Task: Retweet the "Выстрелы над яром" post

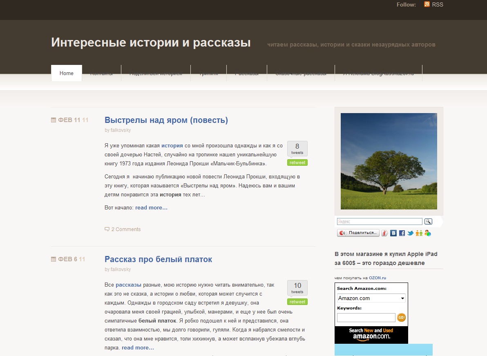Action: [297, 162]
